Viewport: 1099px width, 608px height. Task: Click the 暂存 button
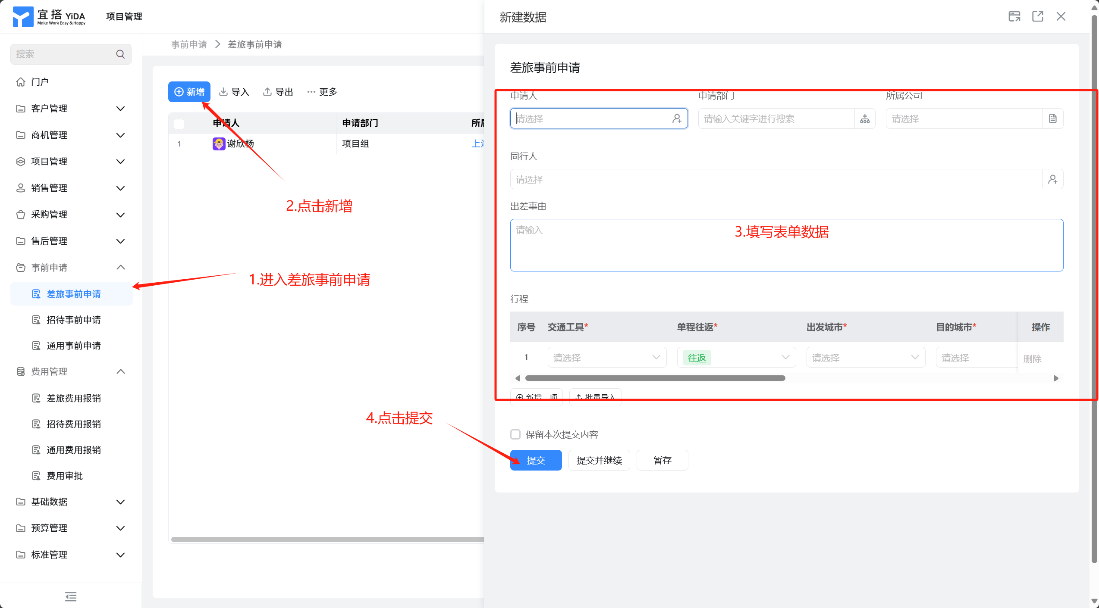pyautogui.click(x=662, y=460)
